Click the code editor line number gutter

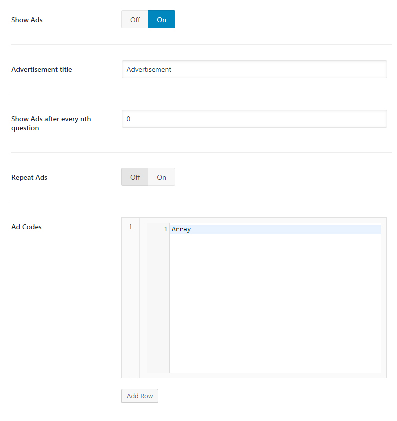pos(158,298)
